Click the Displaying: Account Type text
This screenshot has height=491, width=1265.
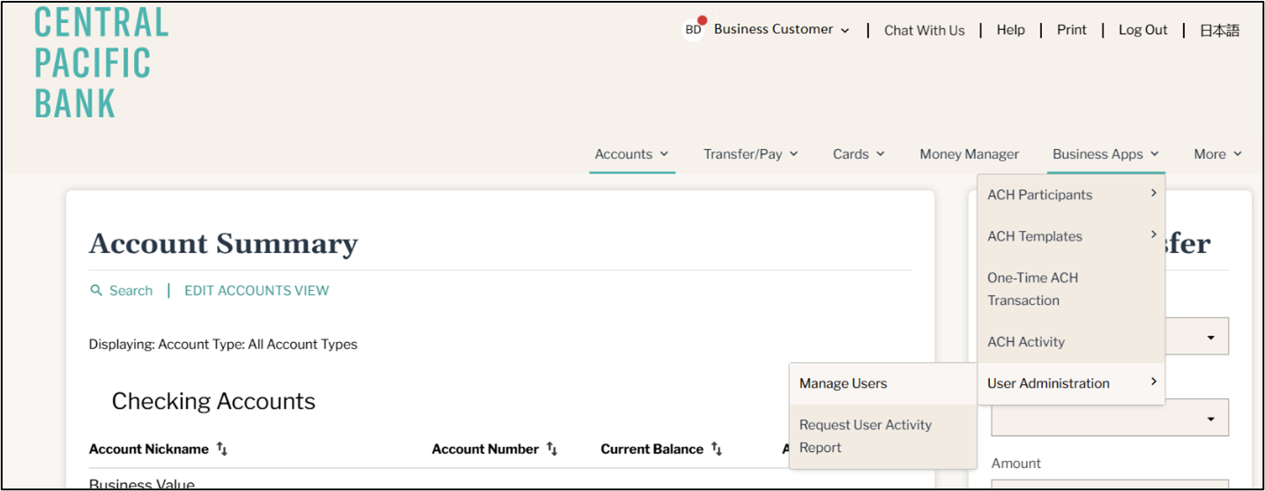tap(223, 345)
